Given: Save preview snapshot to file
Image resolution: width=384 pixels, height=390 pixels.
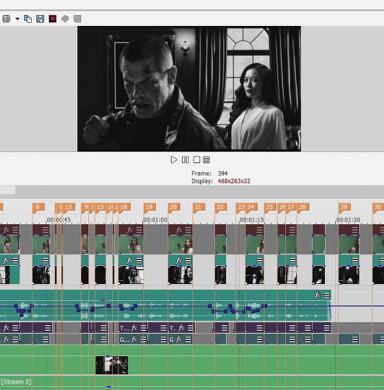Looking at the screenshot, I should pyautogui.click(x=40, y=19).
